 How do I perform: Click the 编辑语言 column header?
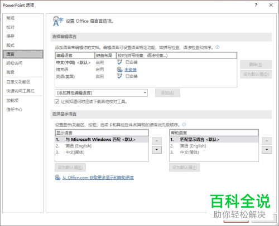tap(75, 56)
